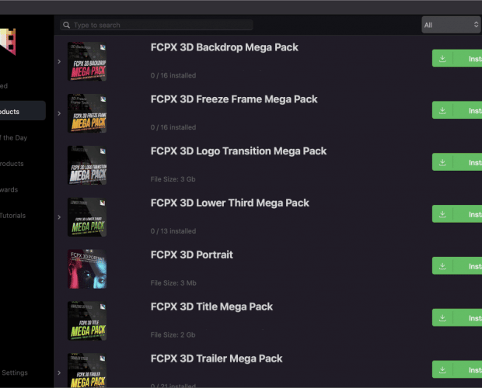Select the Products item in sidebar
Image resolution: width=482 pixels, height=388 pixels.
[22, 110]
